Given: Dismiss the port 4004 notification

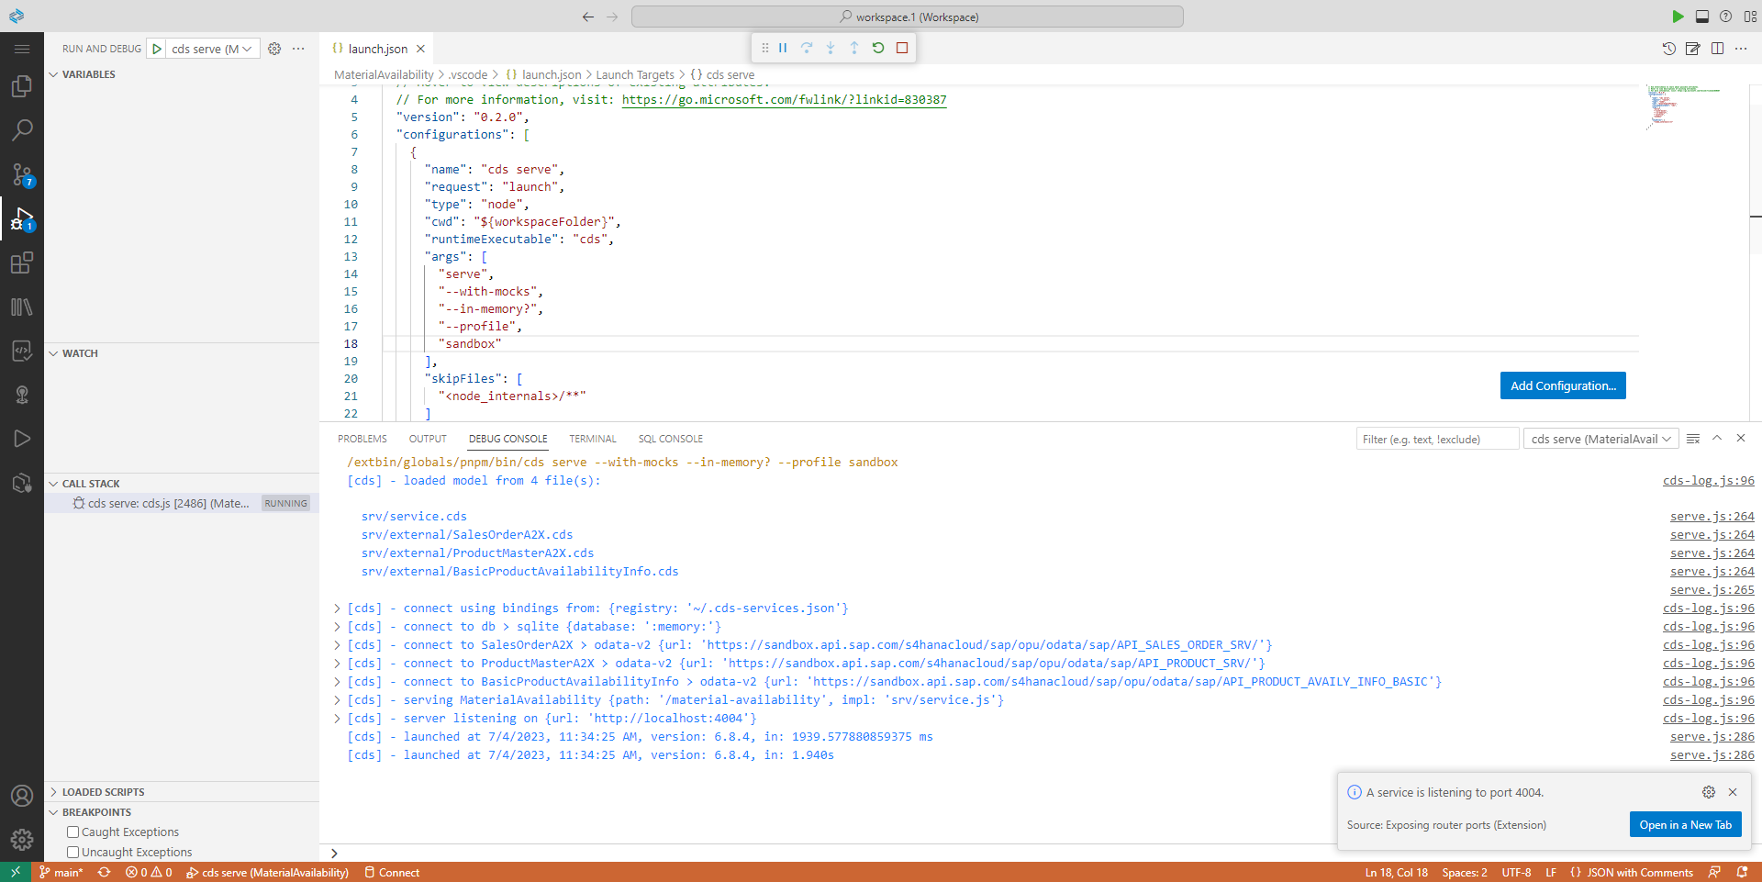Looking at the screenshot, I should [x=1733, y=792].
